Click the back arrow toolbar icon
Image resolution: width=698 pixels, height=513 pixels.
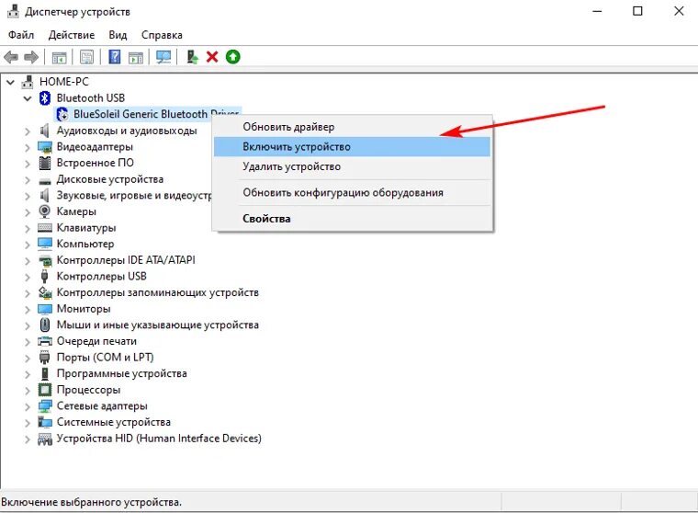12,57
